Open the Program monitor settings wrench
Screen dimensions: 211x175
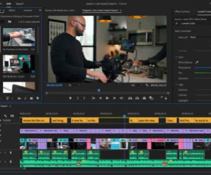147,85
